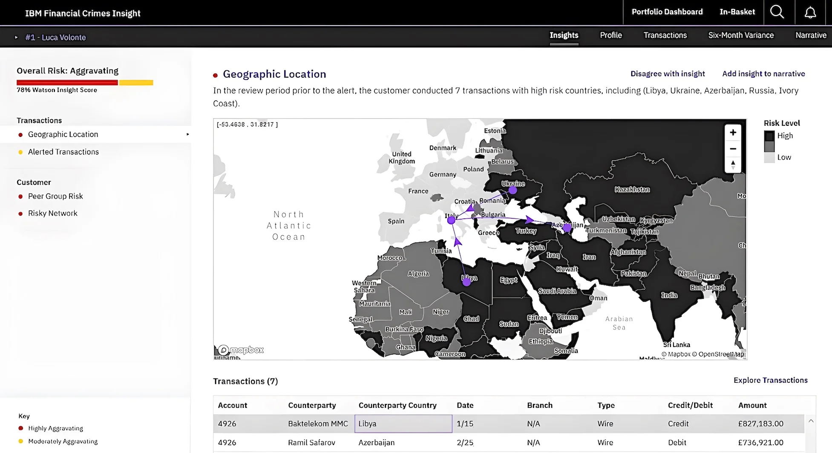Expand arrow beside Geographic Location sidebar item

(187, 134)
